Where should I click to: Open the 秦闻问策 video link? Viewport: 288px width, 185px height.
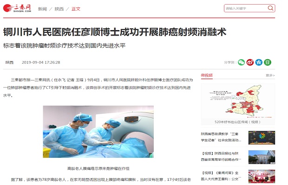click(221, 176)
